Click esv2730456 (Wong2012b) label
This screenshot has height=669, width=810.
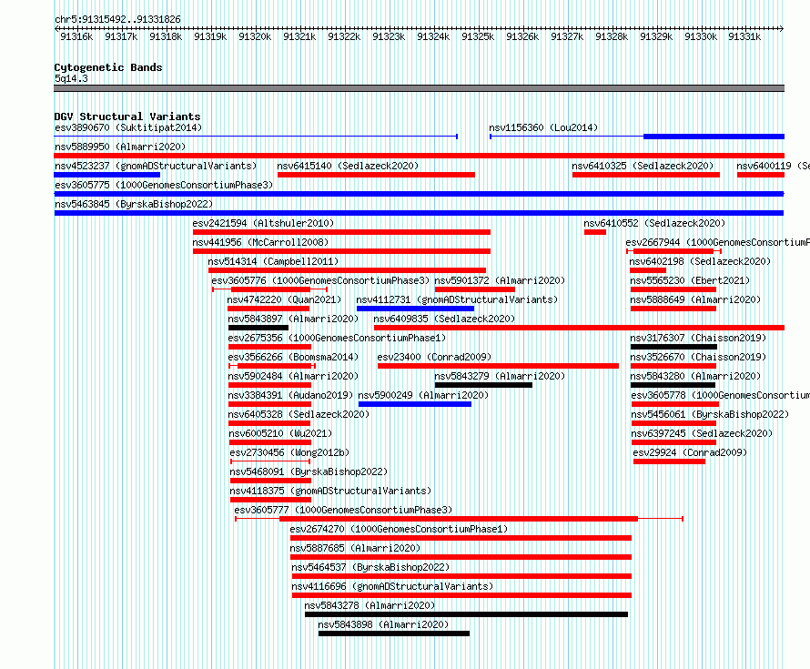click(289, 452)
